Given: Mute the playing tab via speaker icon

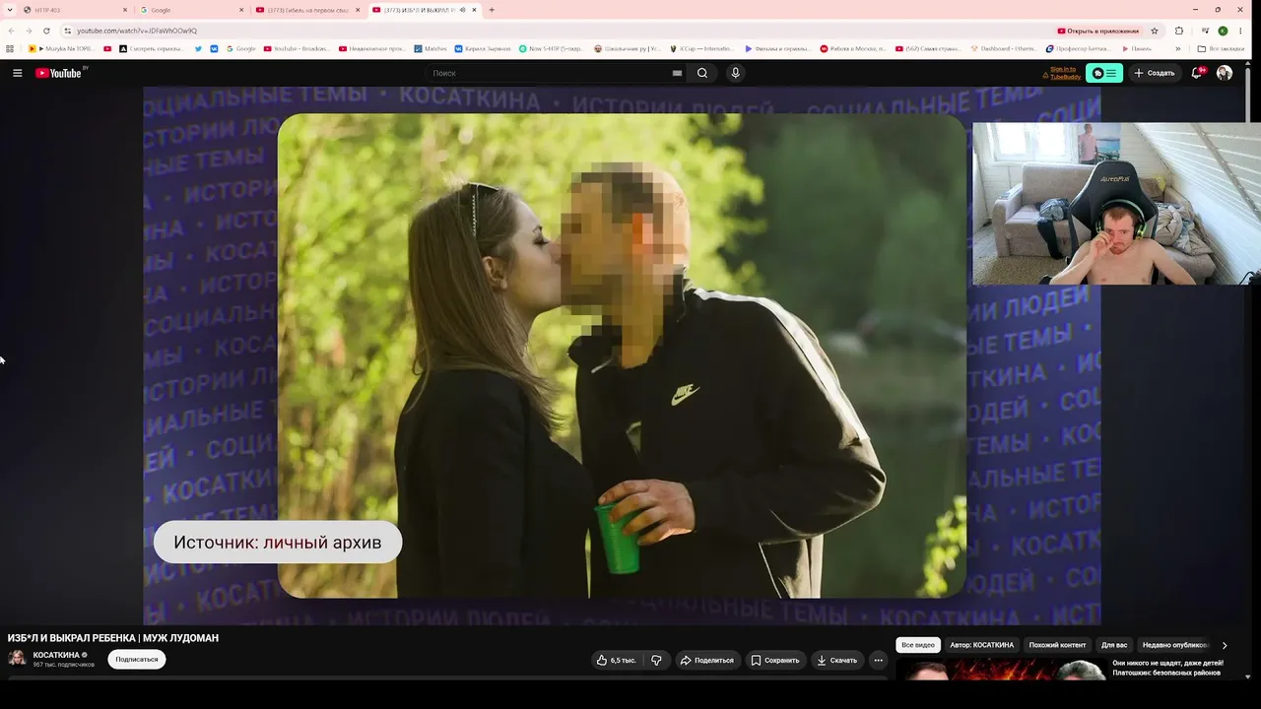Looking at the screenshot, I should 462,10.
